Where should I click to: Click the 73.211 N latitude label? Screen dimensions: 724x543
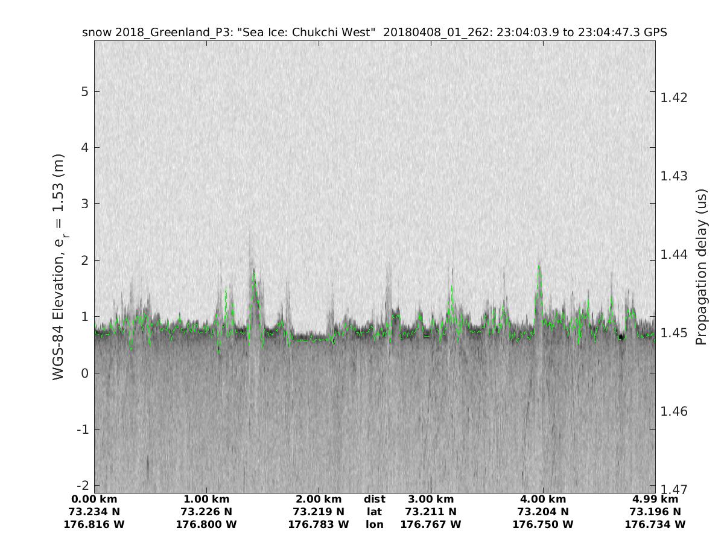coord(431,512)
